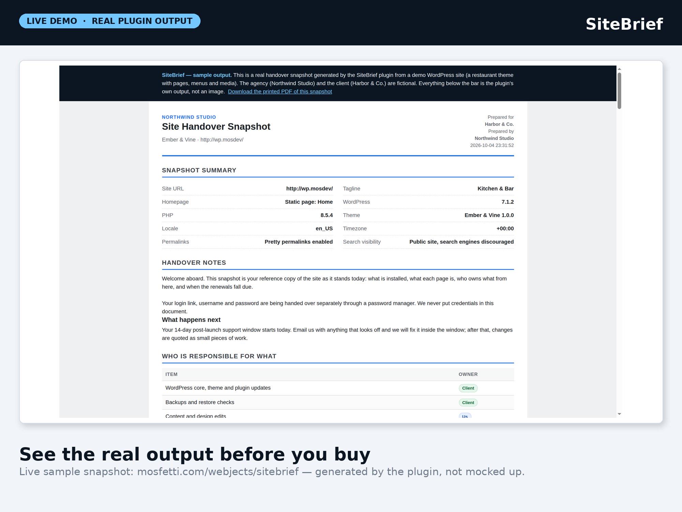Click the LIVE DEMO badge
The width and height of the screenshot is (682, 512).
pos(109,21)
